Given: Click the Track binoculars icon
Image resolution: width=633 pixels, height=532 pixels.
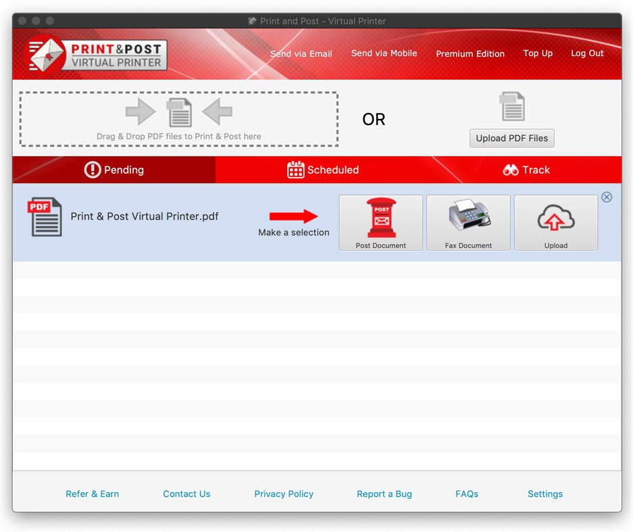Looking at the screenshot, I should 511,170.
